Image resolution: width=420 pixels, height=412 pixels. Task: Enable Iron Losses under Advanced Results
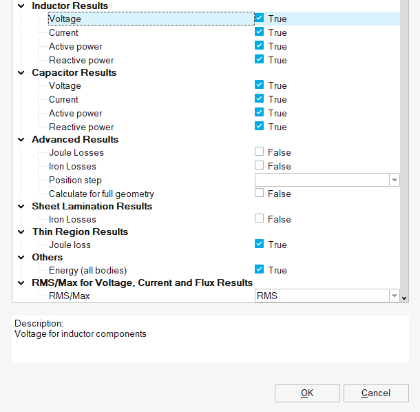tap(259, 166)
